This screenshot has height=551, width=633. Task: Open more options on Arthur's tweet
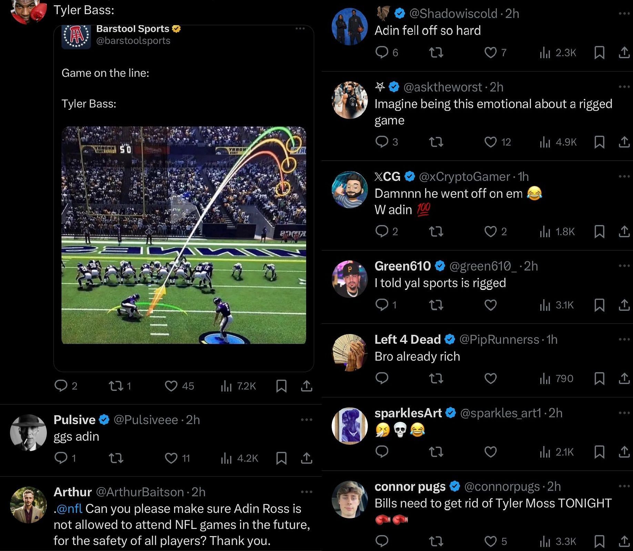306,492
